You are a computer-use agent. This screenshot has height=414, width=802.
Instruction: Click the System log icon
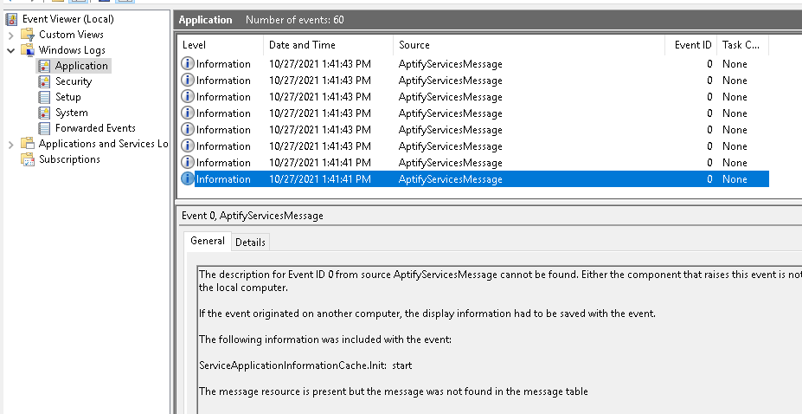[x=44, y=113]
